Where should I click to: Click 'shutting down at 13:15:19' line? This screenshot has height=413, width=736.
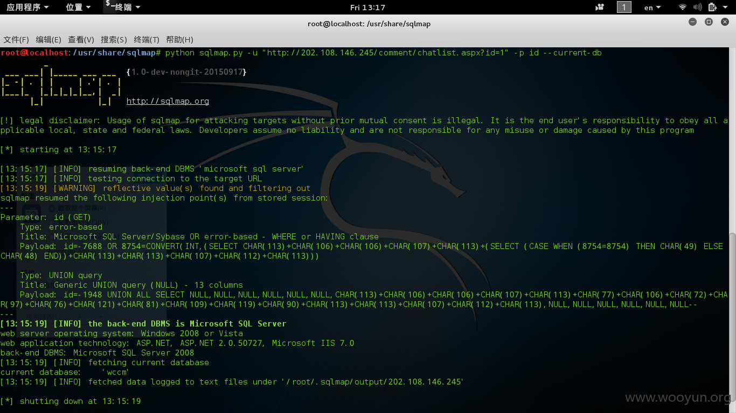pos(71,401)
